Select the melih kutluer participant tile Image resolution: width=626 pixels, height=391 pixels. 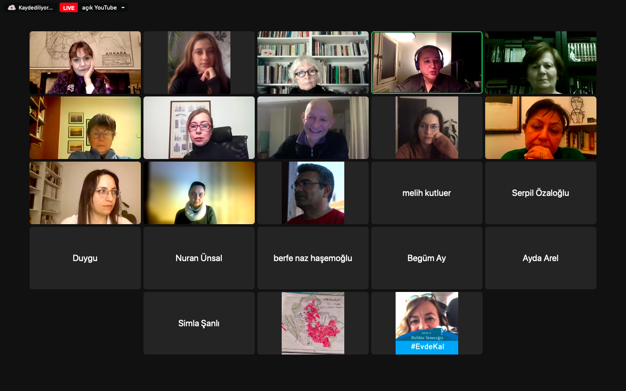click(x=427, y=193)
